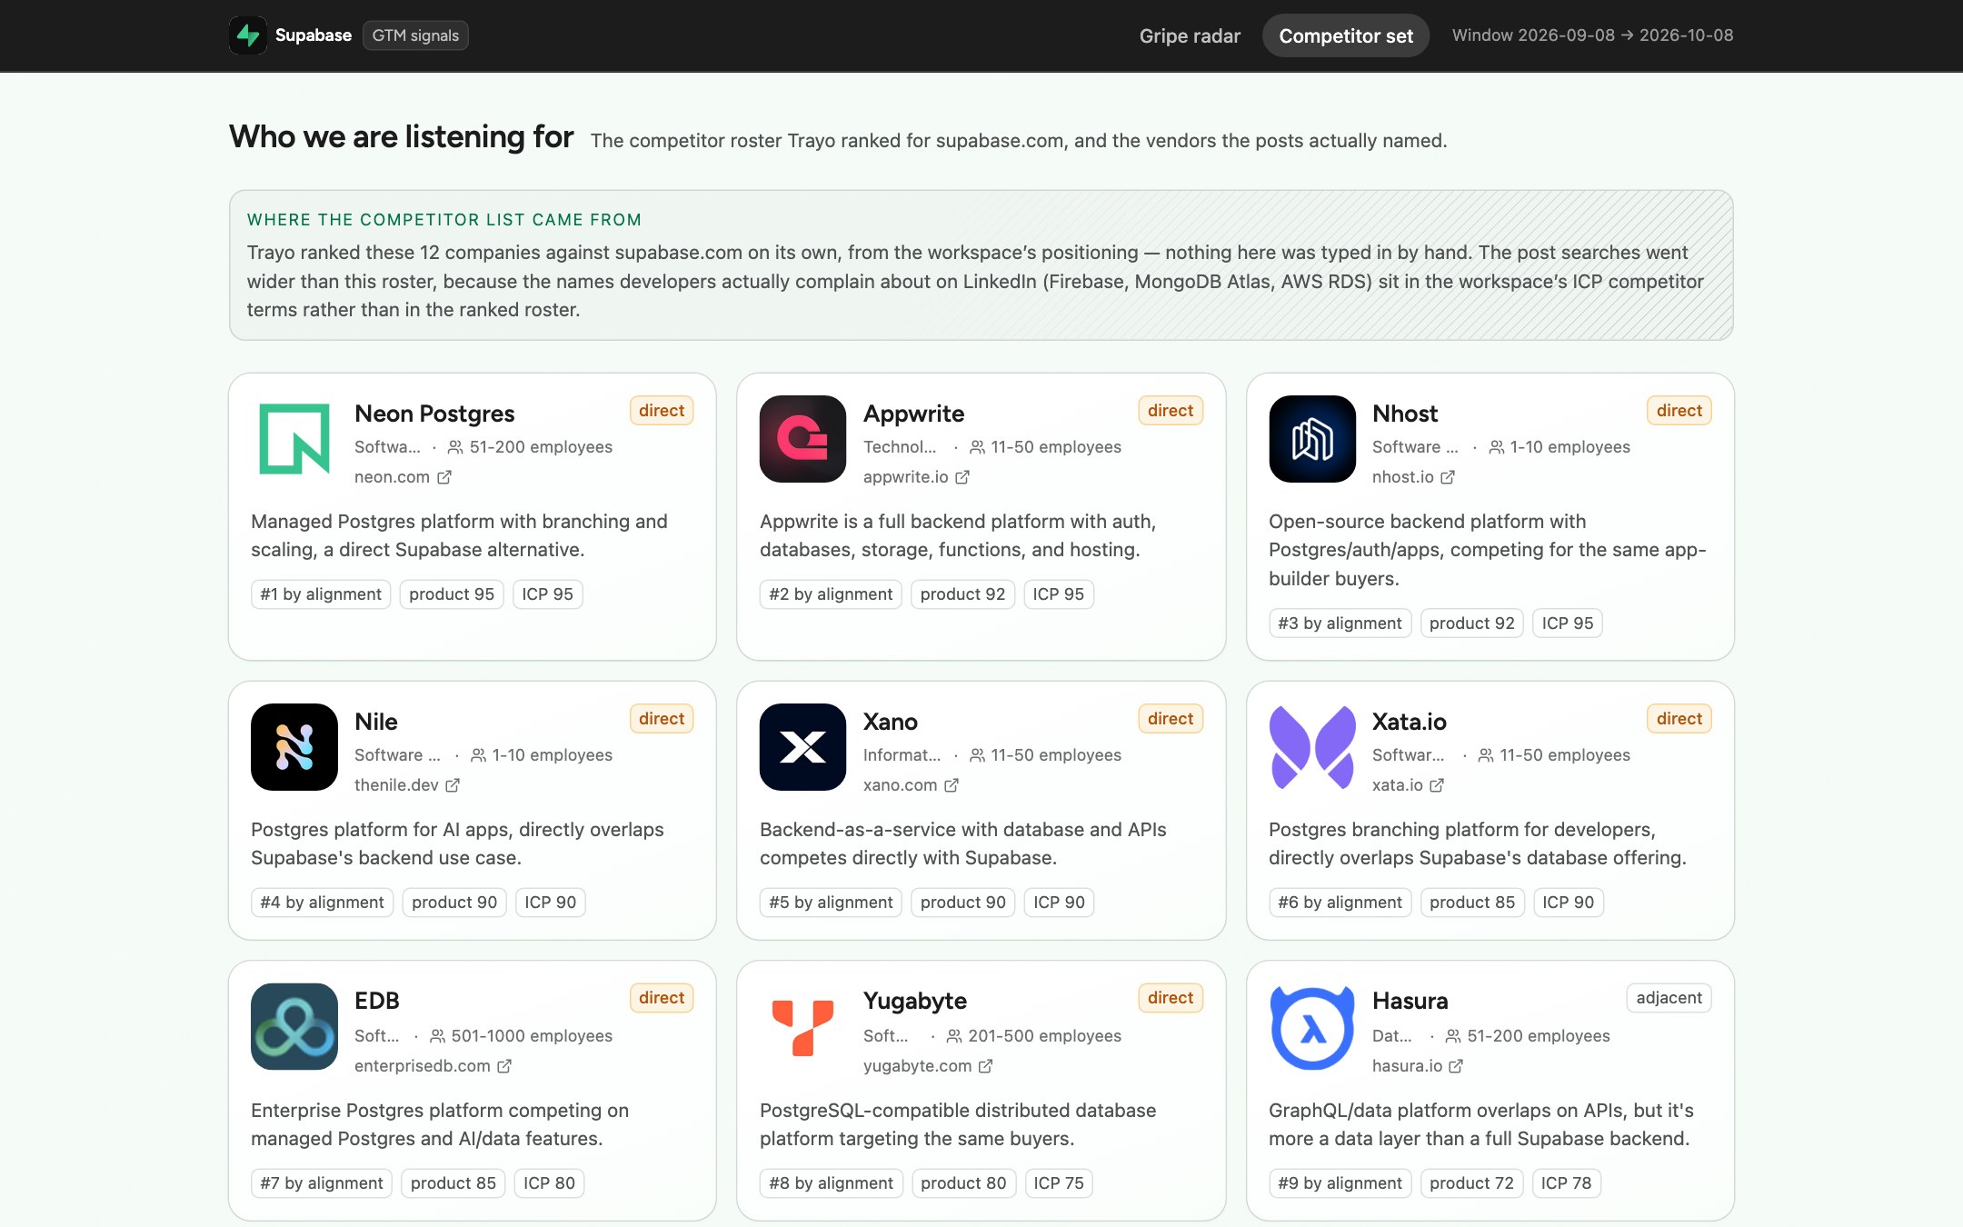The height and width of the screenshot is (1227, 1963).
Task: Select the Competitor set tab
Action: pos(1346,35)
